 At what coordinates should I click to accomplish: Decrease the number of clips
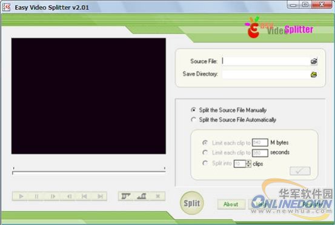tap(248, 166)
